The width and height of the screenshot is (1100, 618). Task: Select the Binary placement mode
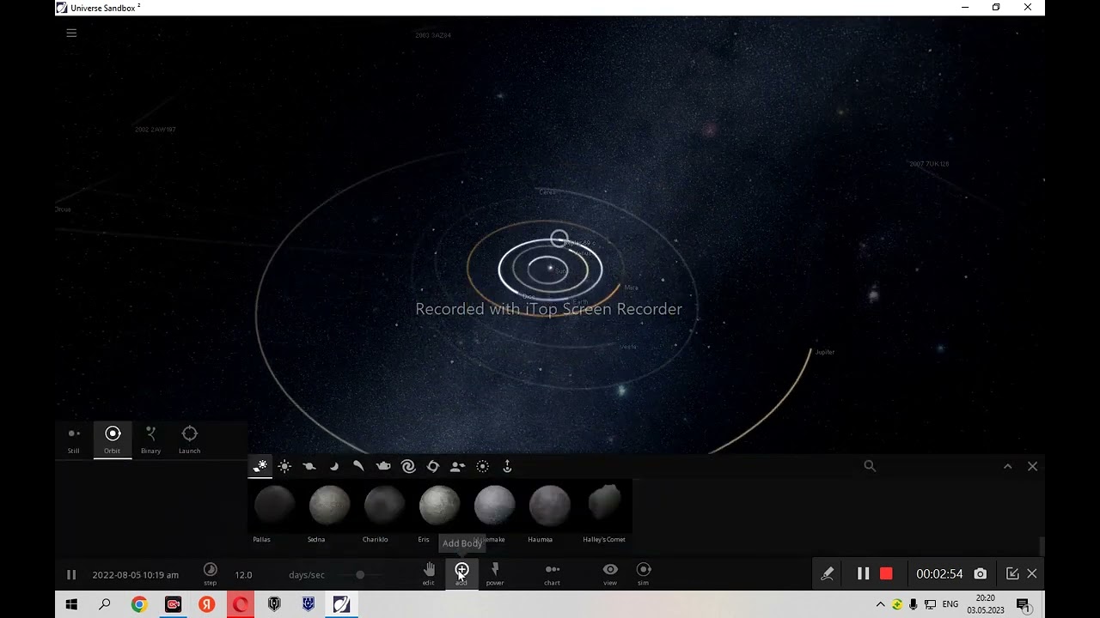tap(150, 440)
